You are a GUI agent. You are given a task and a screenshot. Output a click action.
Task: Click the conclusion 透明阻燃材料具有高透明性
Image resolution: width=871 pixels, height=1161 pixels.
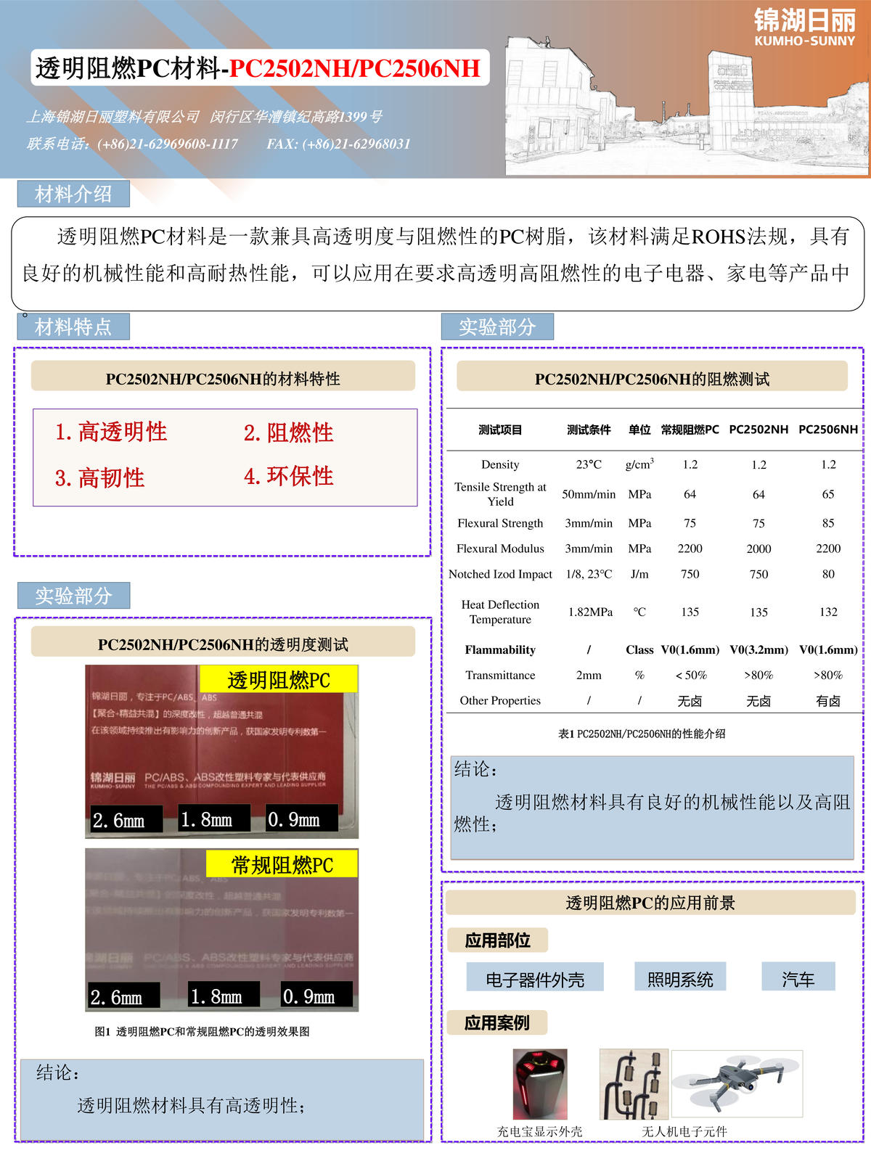[191, 1105]
